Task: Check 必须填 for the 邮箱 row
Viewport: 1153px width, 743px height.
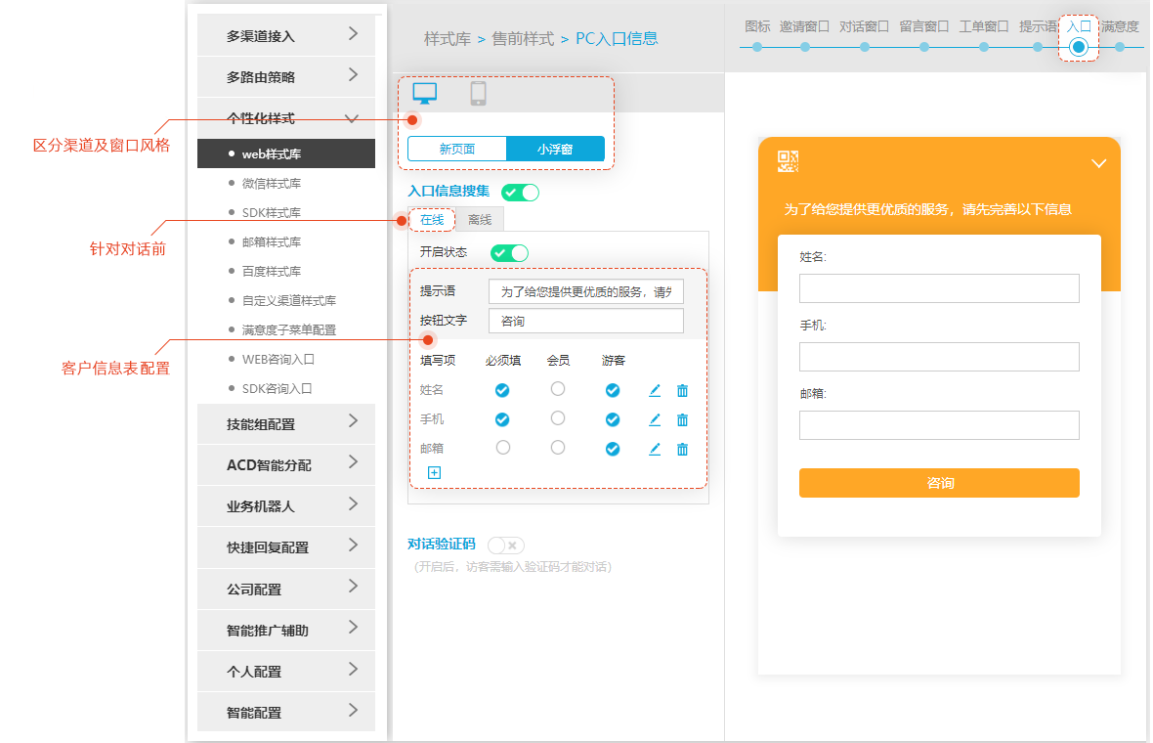Action: [502, 448]
